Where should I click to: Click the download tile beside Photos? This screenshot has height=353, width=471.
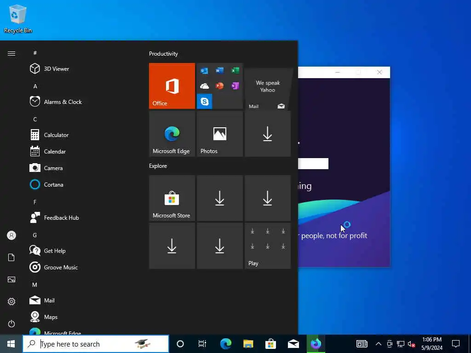[268, 134]
